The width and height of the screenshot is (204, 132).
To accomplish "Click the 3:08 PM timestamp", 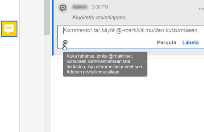I will click(x=100, y=7).
